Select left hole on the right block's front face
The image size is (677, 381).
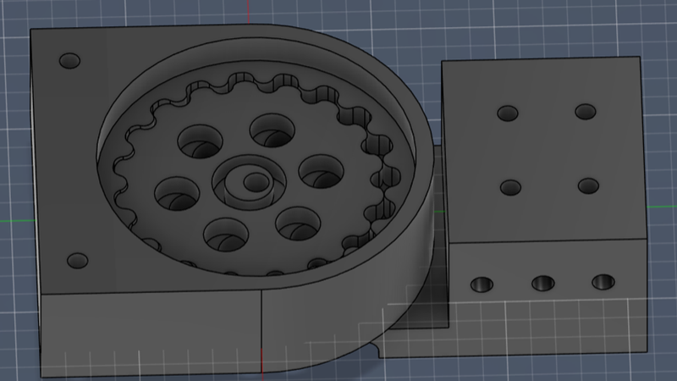pos(482,284)
